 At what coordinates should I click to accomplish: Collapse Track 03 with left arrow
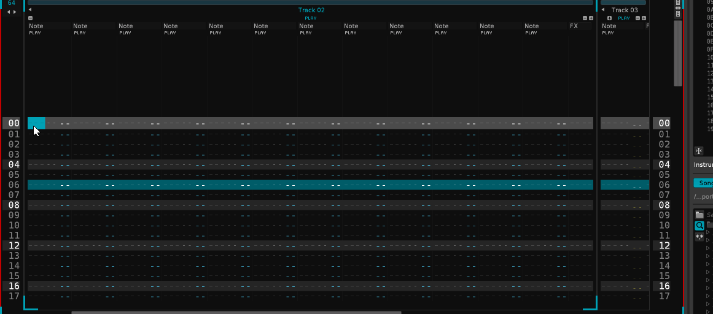[x=603, y=10]
